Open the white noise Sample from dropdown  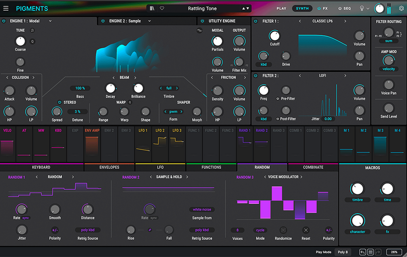[202, 210]
